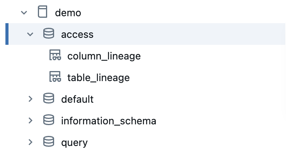Click the column_lineage table icon
This screenshot has height=156, width=286.
click(x=55, y=56)
